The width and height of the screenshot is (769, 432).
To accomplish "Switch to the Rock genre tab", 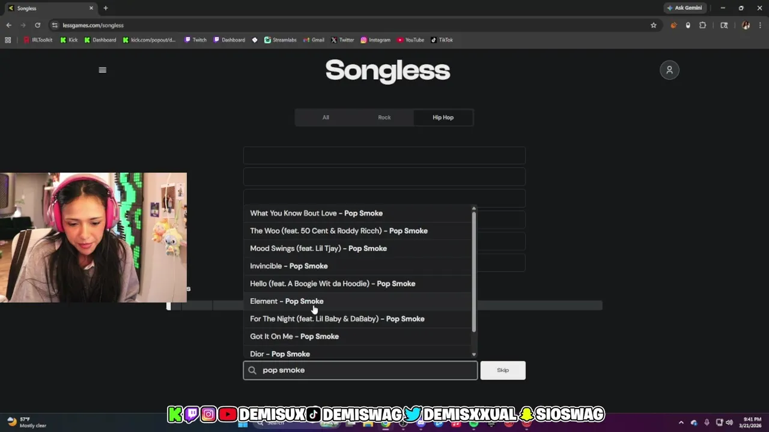I will (x=384, y=118).
